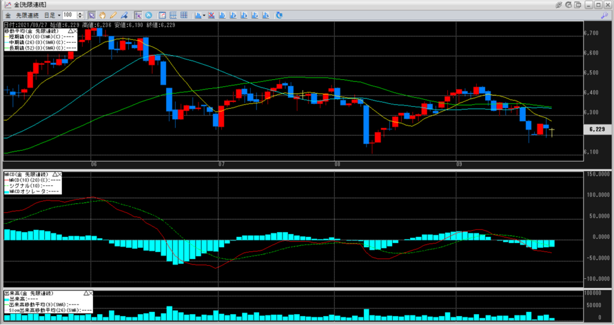Click the 08 month marker on time axis
Image resolution: width=614 pixels, height=325 pixels.
pos(338,164)
